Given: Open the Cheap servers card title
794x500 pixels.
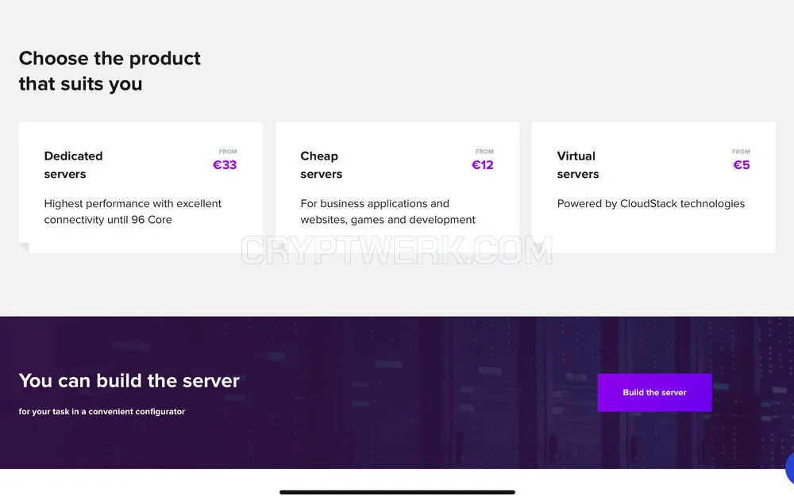Looking at the screenshot, I should coord(321,165).
